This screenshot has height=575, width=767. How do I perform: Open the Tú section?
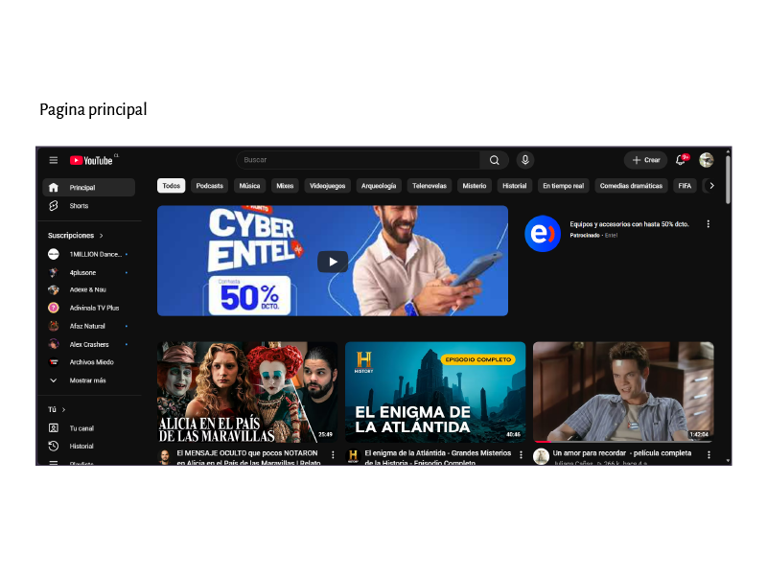pos(57,410)
